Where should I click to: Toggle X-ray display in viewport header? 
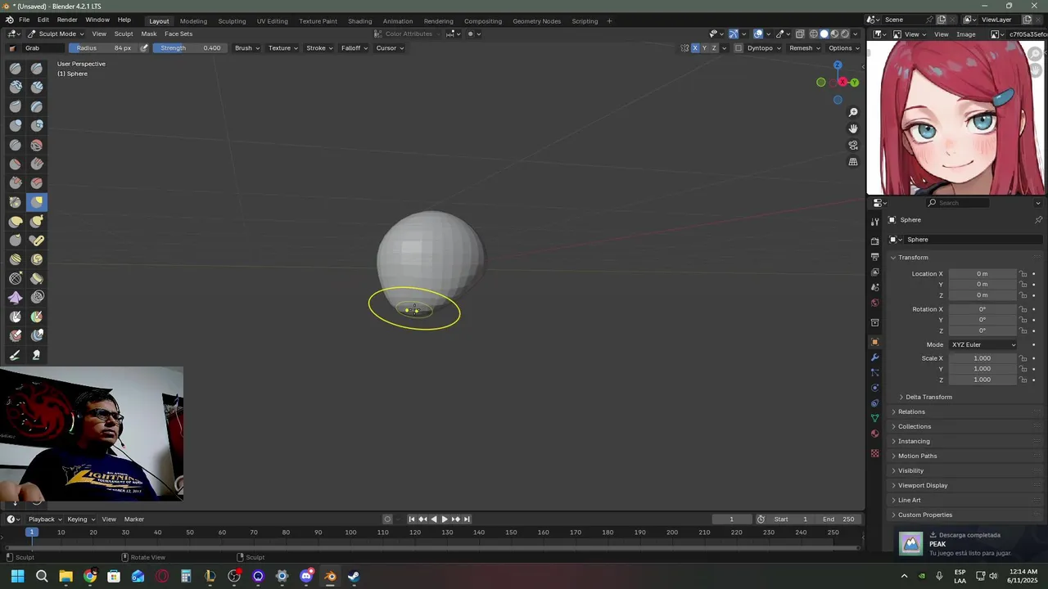(x=800, y=34)
